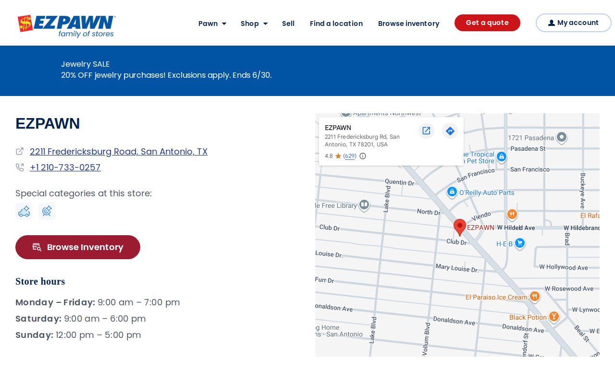Expand the Pawn dropdown menu
Screen dimensions: 615x384
pyautogui.click(x=212, y=23)
